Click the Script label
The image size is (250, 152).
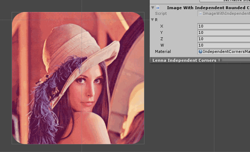coord(161,13)
